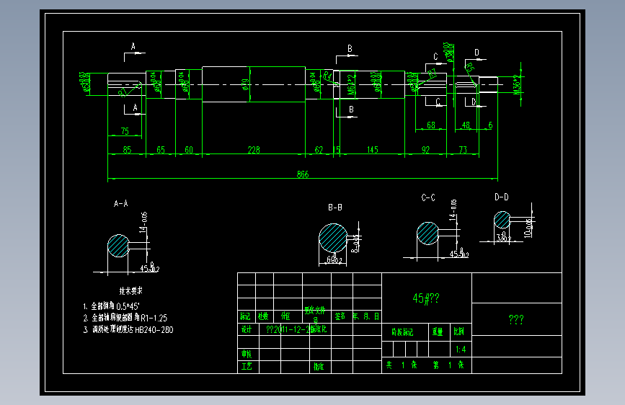Click the C-C section view title
Image resolution: width=625 pixels, height=405 pixels.
coord(428,197)
